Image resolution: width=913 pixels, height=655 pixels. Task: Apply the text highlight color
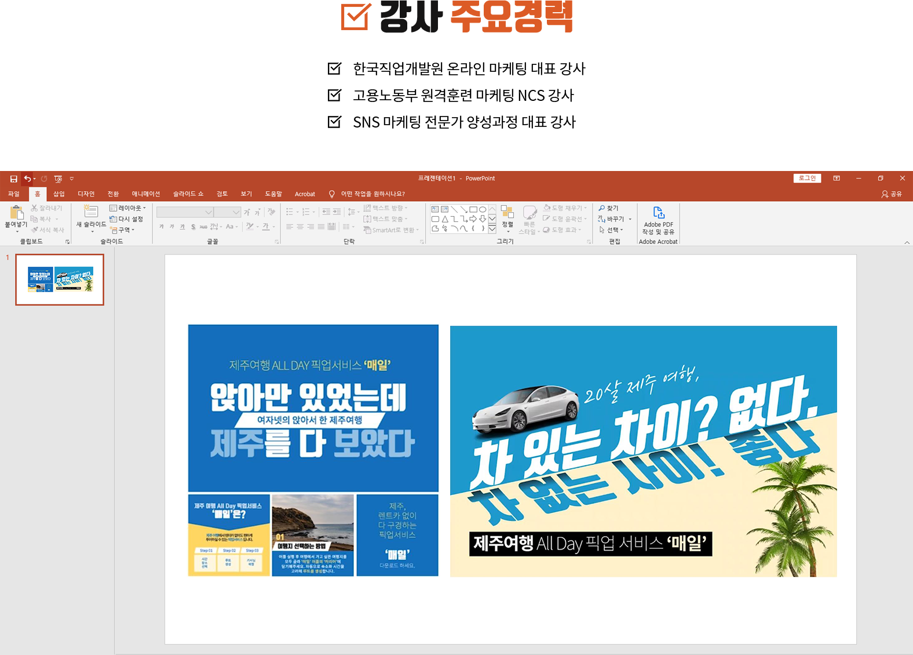click(250, 227)
